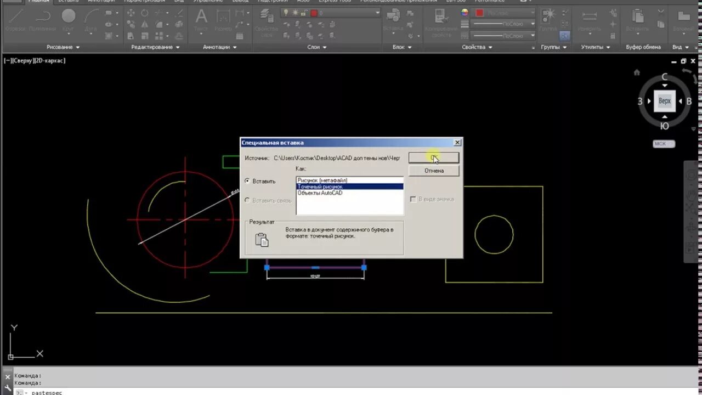Image resolution: width=702 pixels, height=395 pixels.
Task: Select the Дуга arc tool
Action: click(91, 20)
